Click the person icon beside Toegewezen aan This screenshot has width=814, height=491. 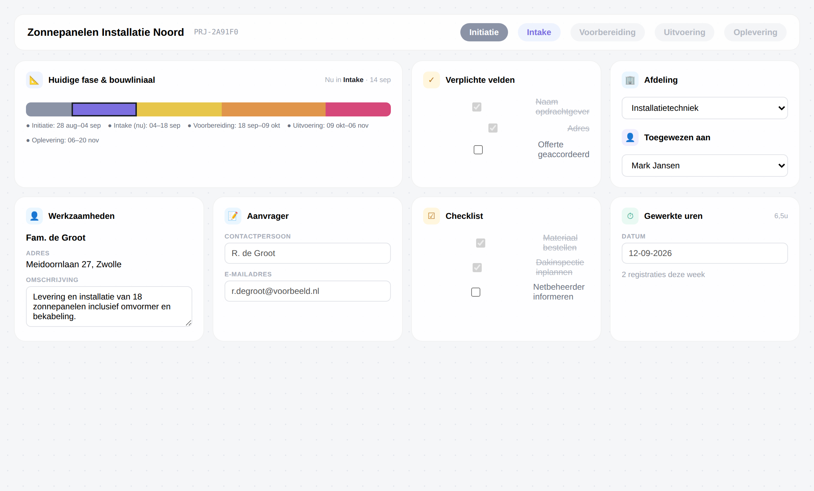pyautogui.click(x=630, y=137)
